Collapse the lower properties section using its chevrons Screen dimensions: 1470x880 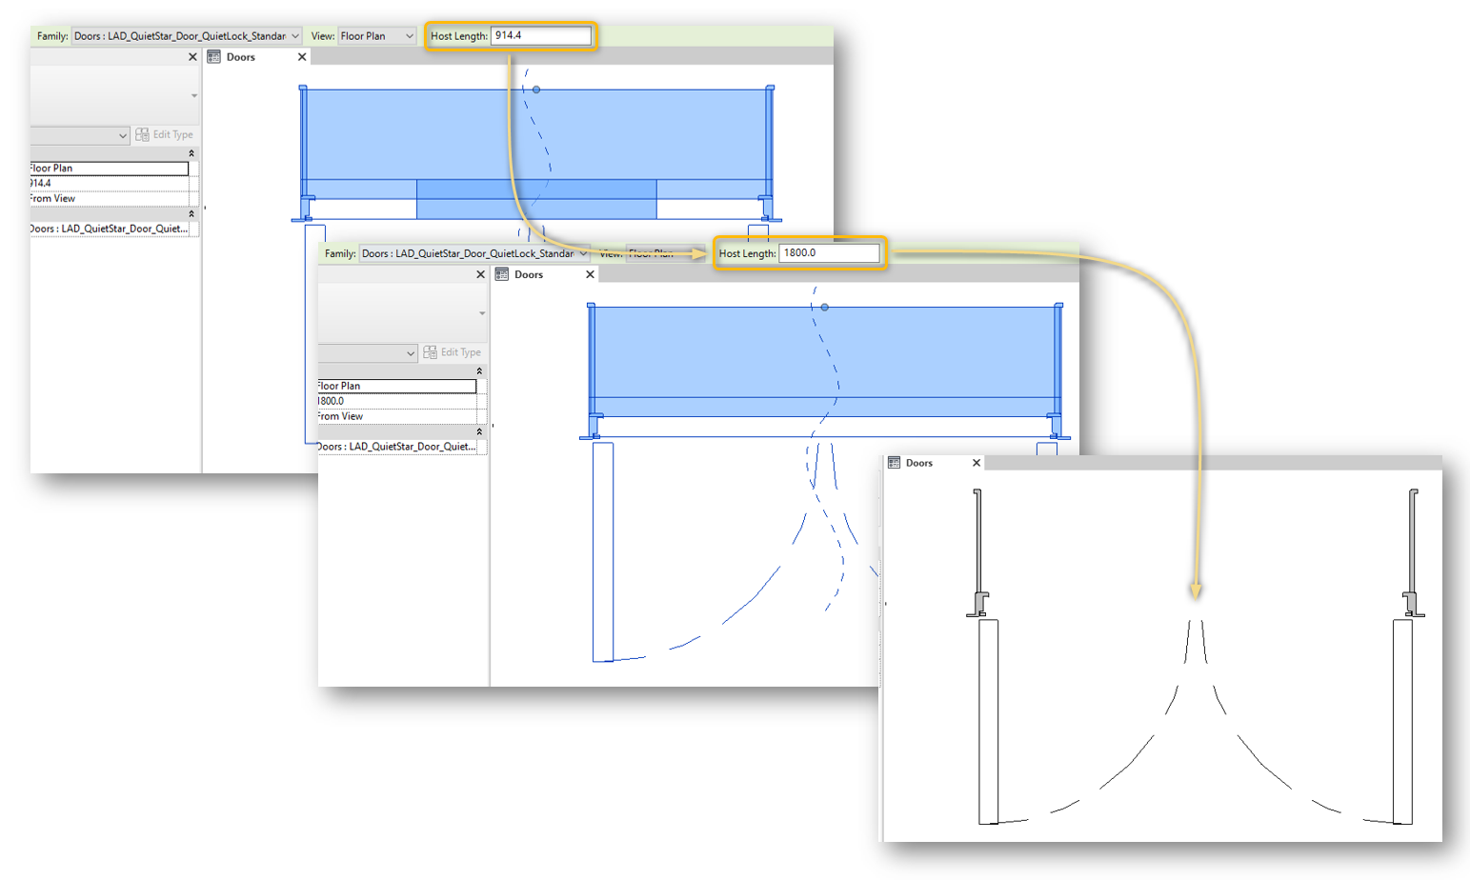point(190,213)
